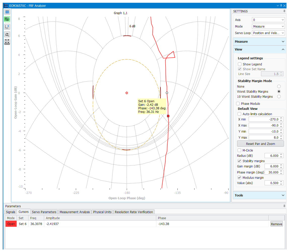The height and width of the screenshot is (252, 289).
Task: Click the Phase margin value field
Action: pyautogui.click(x=272, y=172)
